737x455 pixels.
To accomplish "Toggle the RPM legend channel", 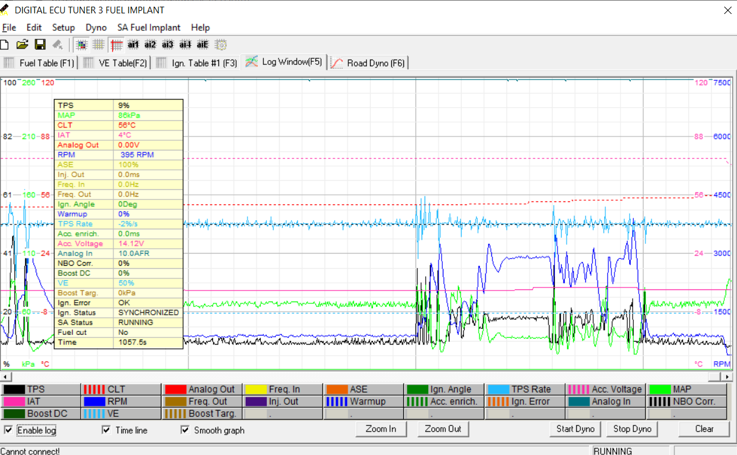I will pos(121,402).
